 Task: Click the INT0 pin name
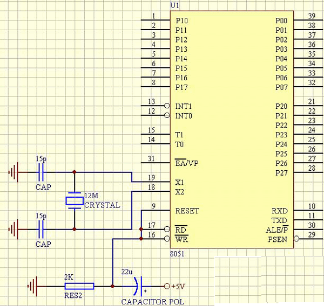pyautogui.click(x=184, y=116)
